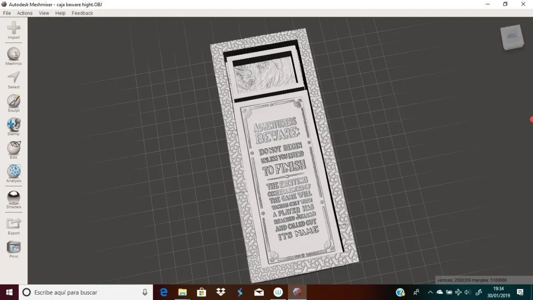Screen dimensions: 533x300
Task: Open the volume control tray icon
Action: (467, 292)
